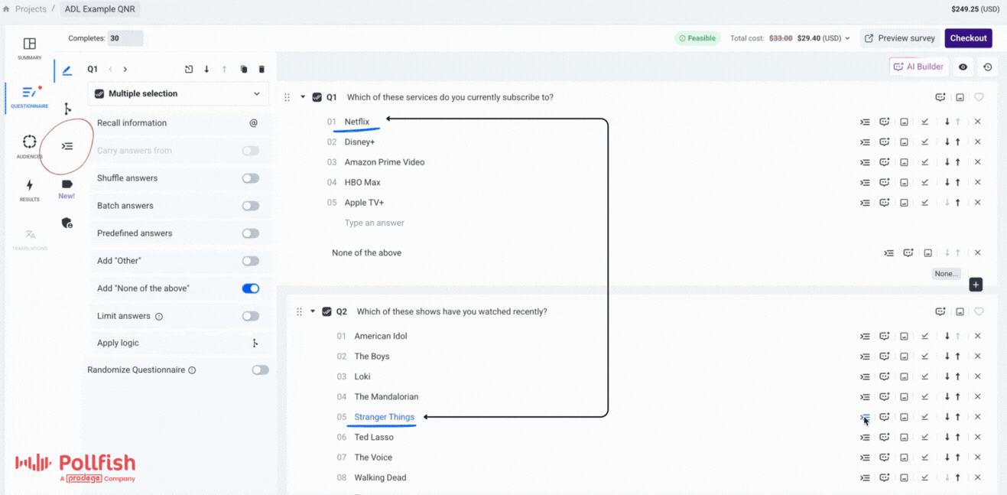
Task: Open the Translations section
Action: (x=30, y=239)
